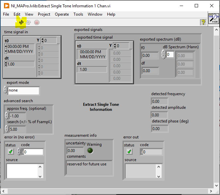The height and width of the screenshot is (195, 220).
Task: Click the search percent stepper arrows
Action: tap(7, 129)
